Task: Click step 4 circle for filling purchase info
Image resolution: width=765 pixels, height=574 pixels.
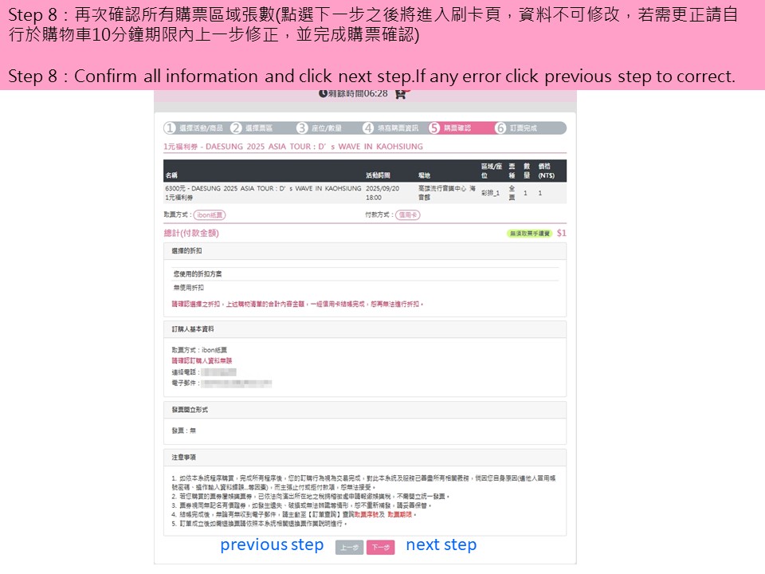Action: coord(368,128)
